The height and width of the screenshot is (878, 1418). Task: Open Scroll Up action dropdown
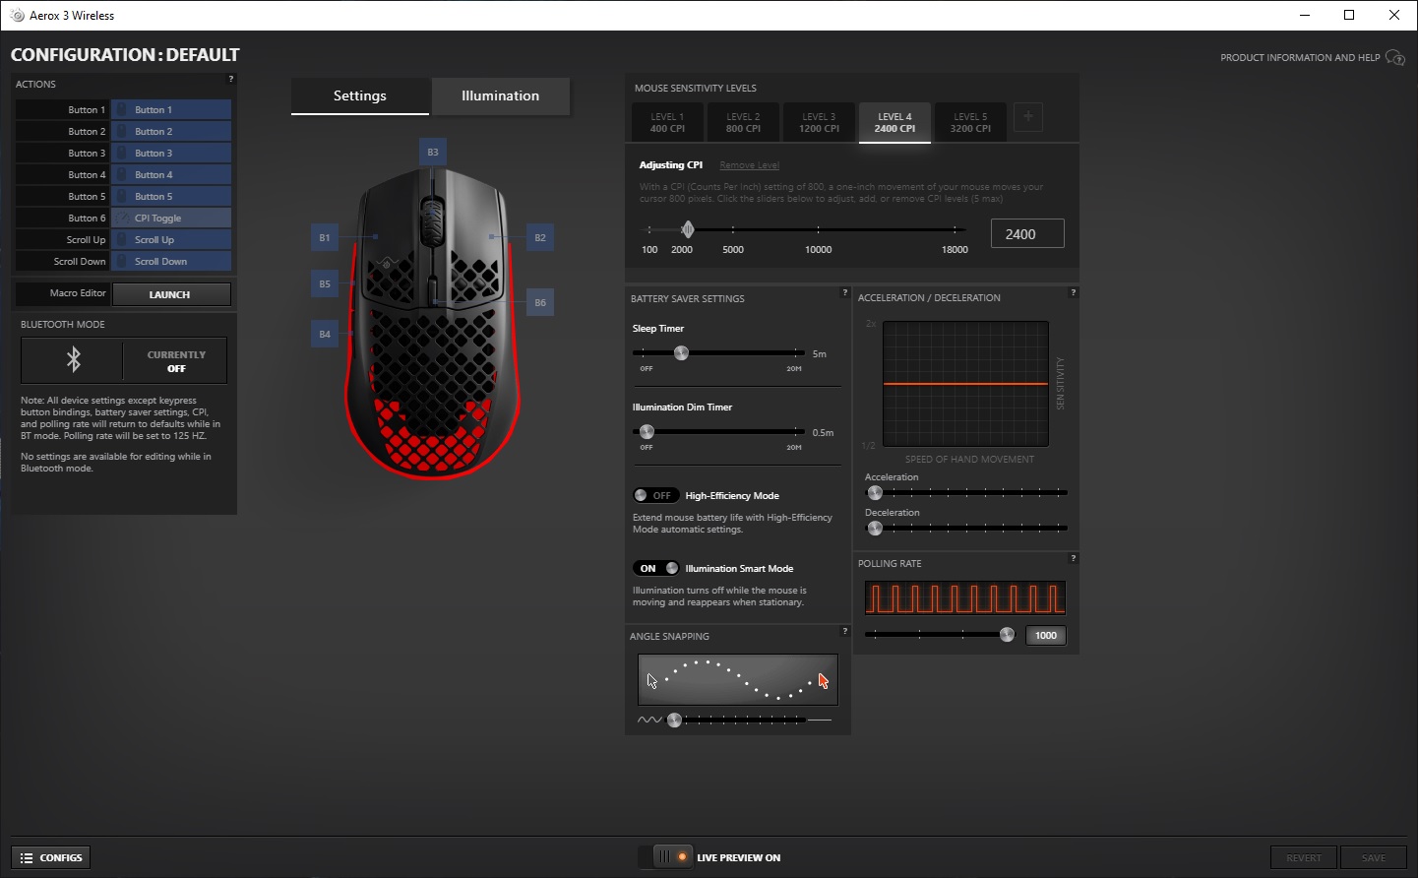click(171, 239)
